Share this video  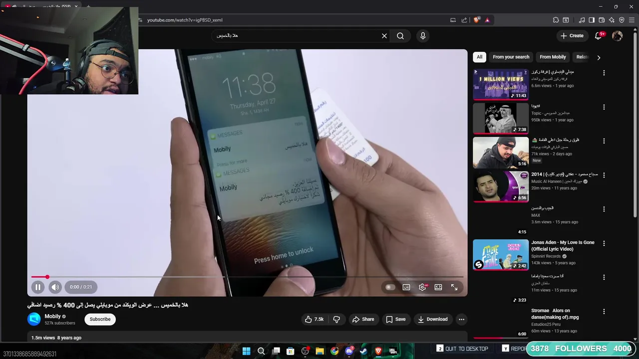363,319
